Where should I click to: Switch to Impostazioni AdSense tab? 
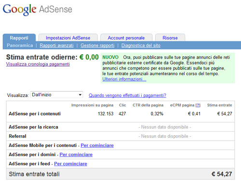coord(68,38)
